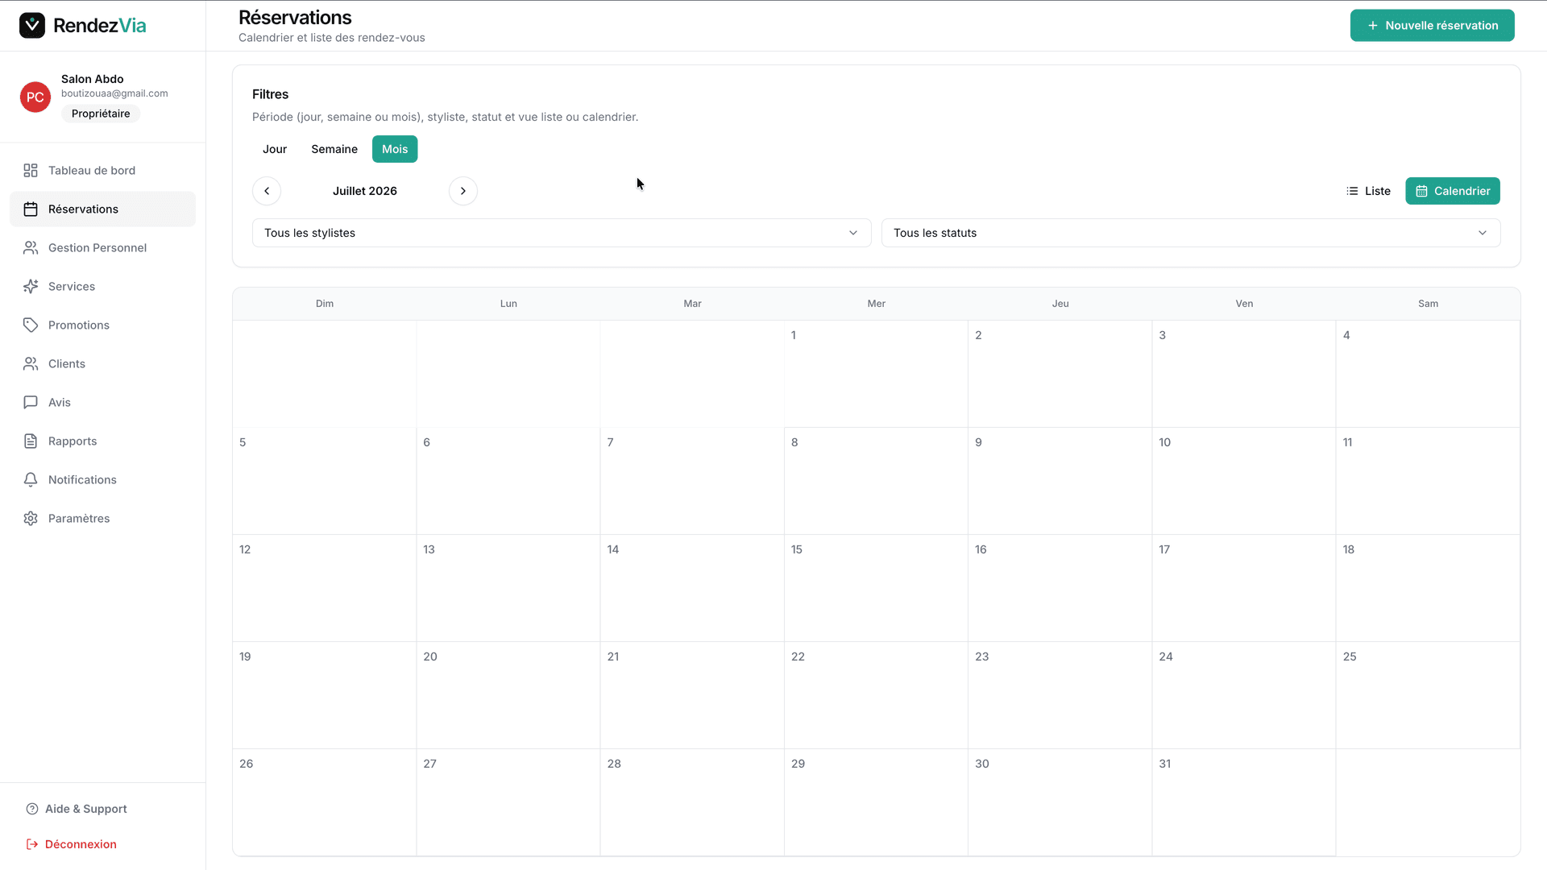This screenshot has width=1547, height=870.
Task: Expand statuts dropdown chevron arrow
Action: pyautogui.click(x=1483, y=233)
